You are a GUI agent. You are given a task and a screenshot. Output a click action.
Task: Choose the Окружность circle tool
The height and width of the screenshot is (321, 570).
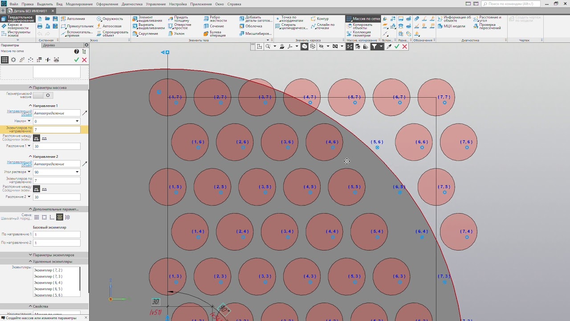(x=110, y=19)
